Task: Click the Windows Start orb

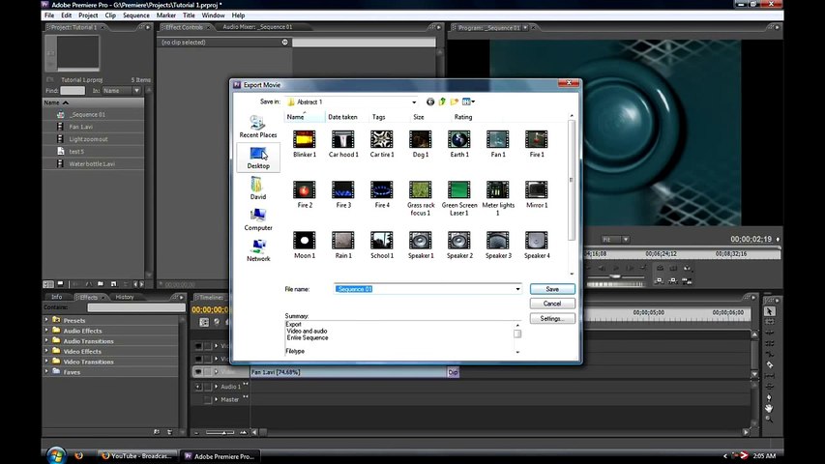Action: [56, 454]
